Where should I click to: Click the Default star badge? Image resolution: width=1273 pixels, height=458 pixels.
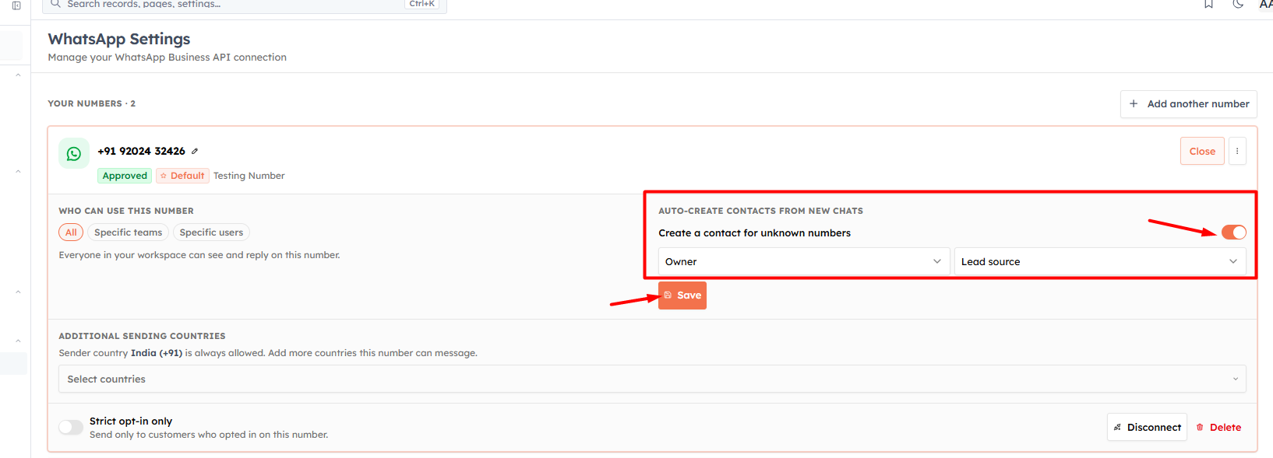click(182, 176)
